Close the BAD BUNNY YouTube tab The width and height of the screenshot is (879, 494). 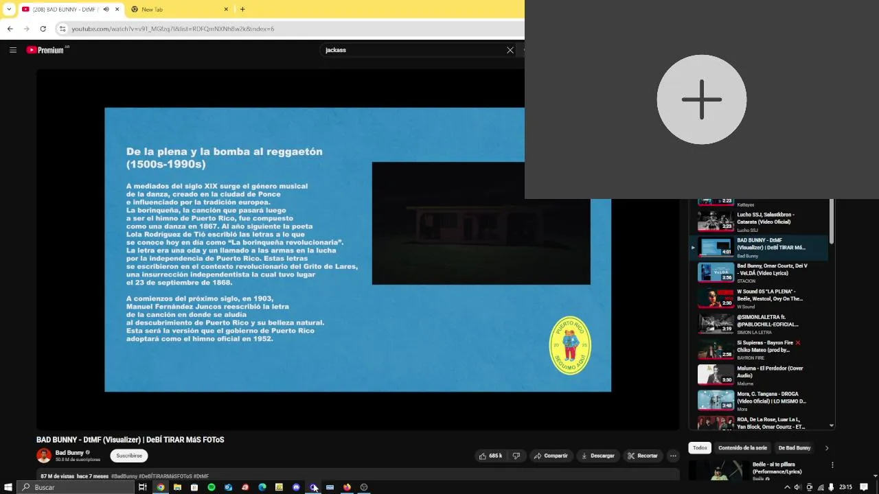point(117,10)
